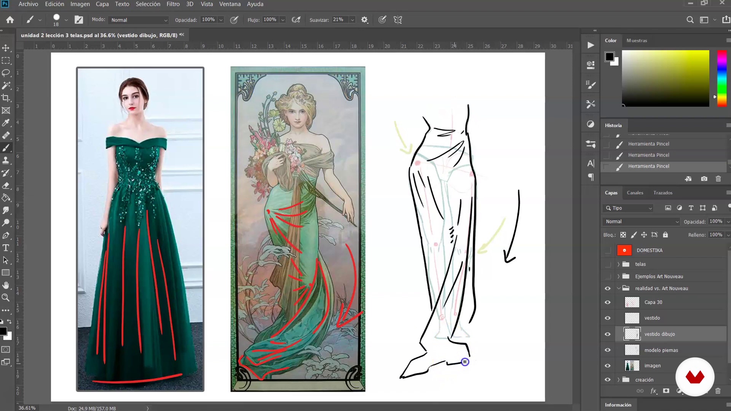731x411 pixels.
Task: Select the Lasso tool
Action: coord(6,73)
